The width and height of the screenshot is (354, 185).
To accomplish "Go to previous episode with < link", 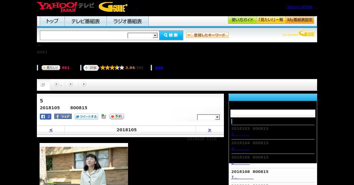I will tap(51, 130).
